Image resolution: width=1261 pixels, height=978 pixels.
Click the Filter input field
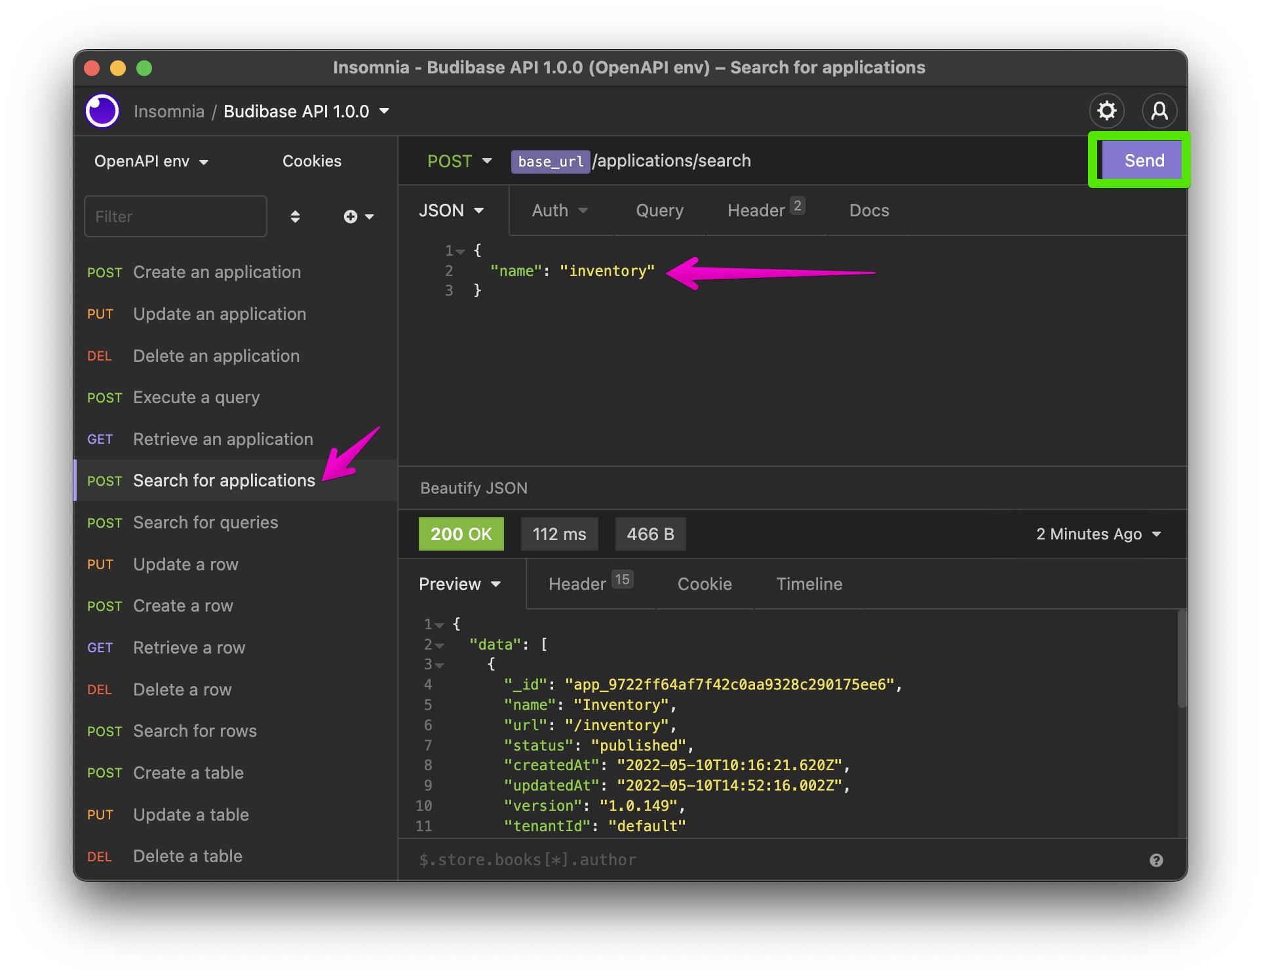[176, 216]
